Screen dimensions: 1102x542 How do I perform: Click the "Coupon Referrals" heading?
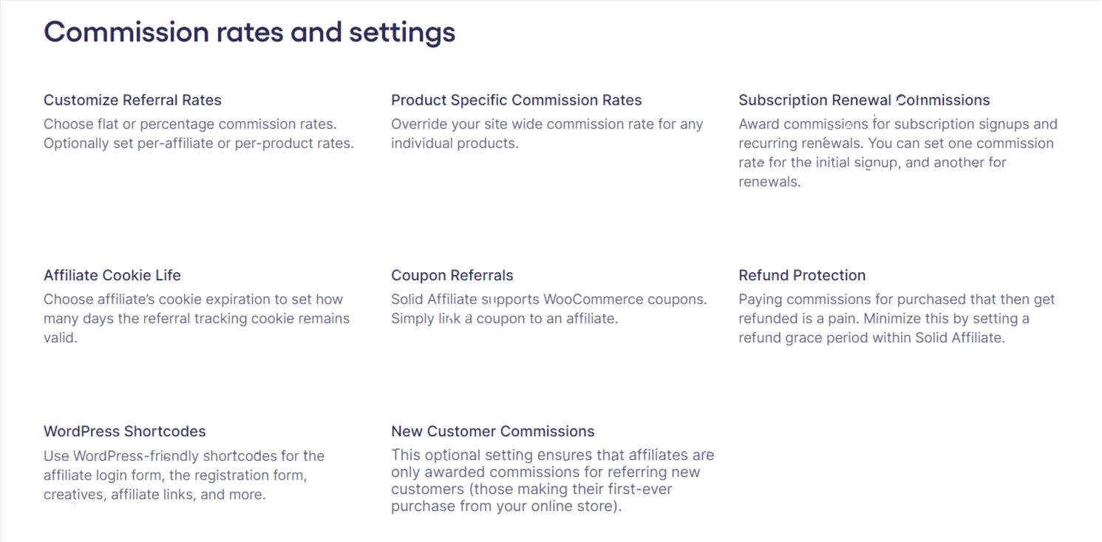452,275
